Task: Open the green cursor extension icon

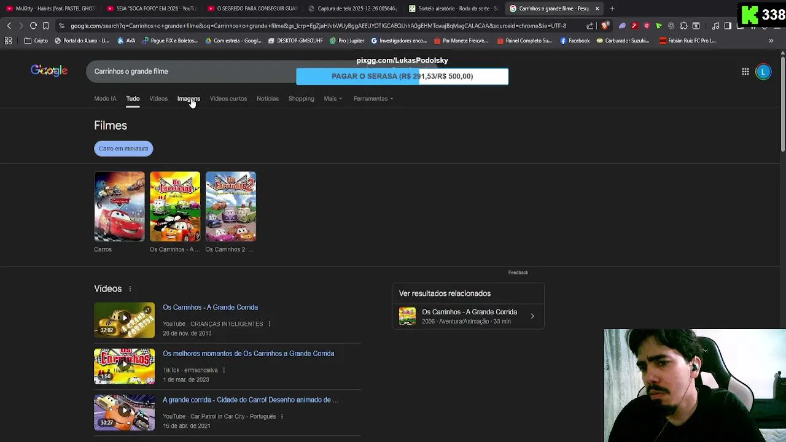Action: click(x=659, y=26)
